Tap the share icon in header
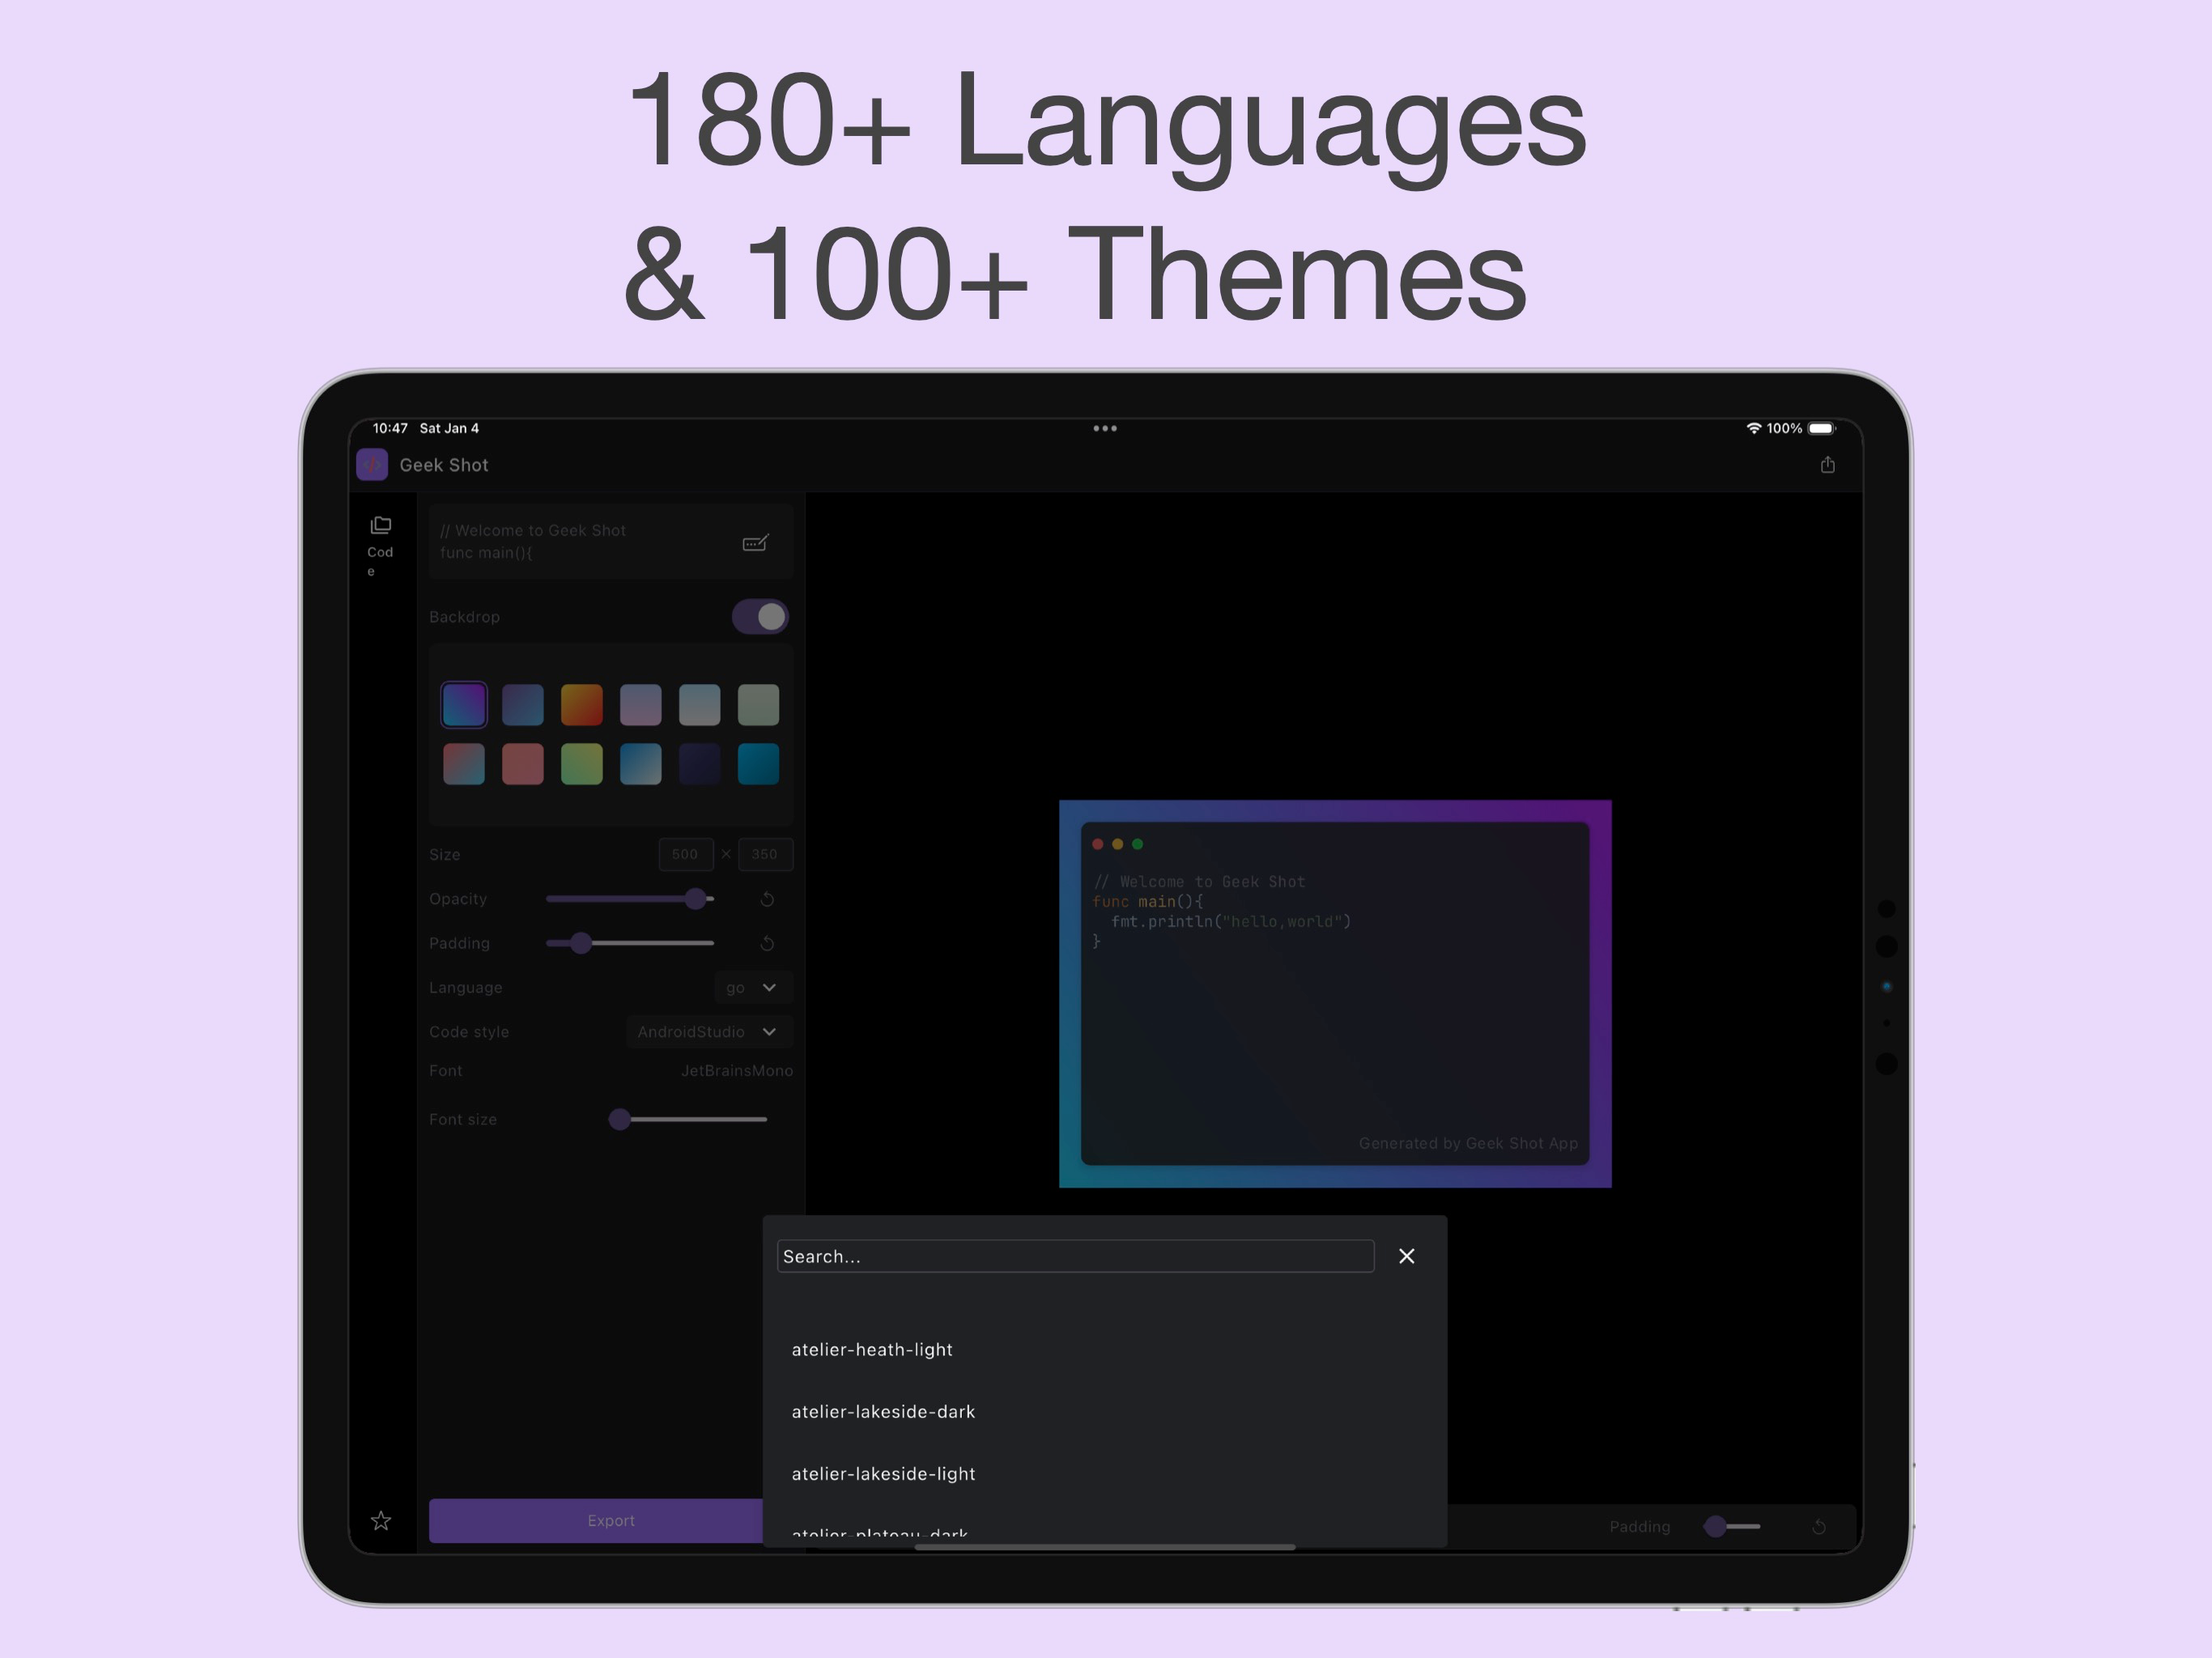 [1827, 464]
